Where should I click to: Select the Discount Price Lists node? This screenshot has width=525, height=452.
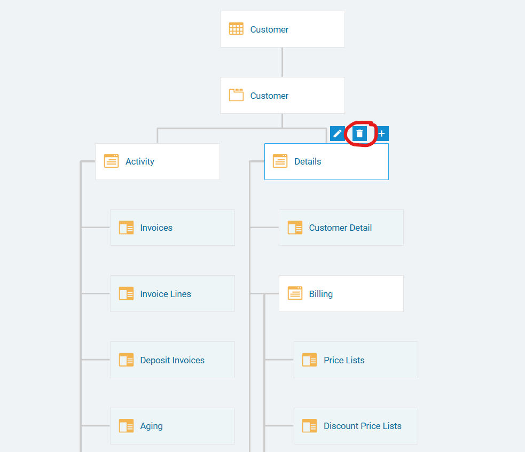click(356, 426)
